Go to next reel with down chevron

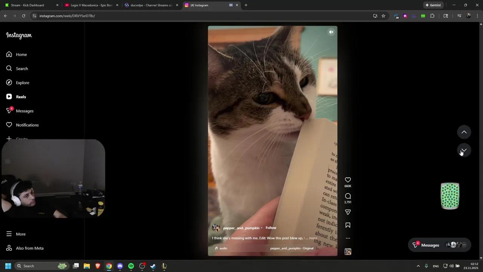click(464, 150)
